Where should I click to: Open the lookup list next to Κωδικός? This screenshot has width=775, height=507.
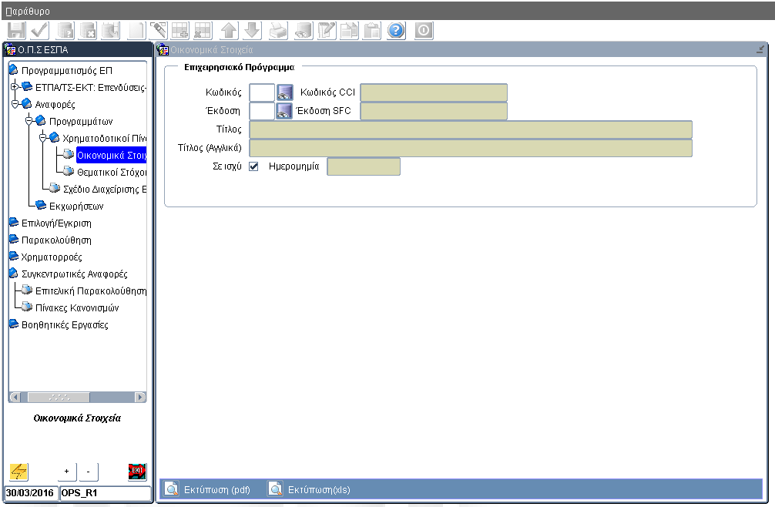[284, 92]
